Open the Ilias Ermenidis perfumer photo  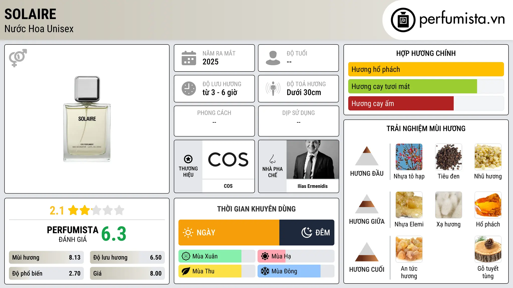coord(313,159)
